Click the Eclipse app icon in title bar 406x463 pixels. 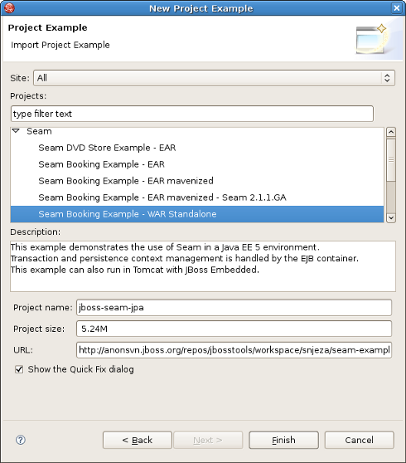(x=9, y=8)
